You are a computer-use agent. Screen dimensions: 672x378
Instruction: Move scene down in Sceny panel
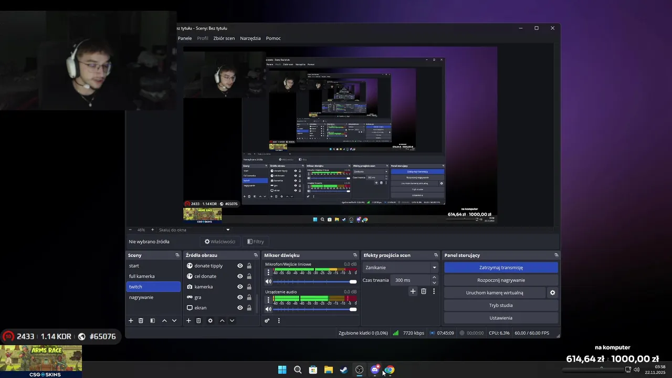174,321
